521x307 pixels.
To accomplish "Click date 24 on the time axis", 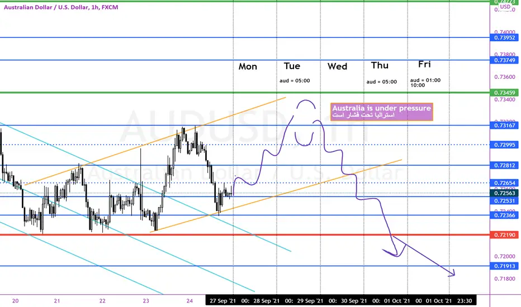I will [x=190, y=301].
